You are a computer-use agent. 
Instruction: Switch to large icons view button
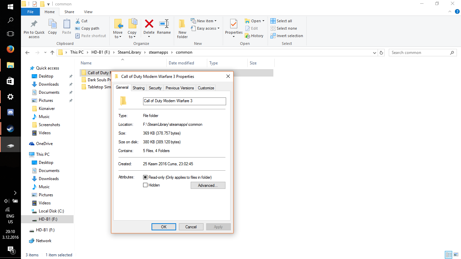pos(456,255)
